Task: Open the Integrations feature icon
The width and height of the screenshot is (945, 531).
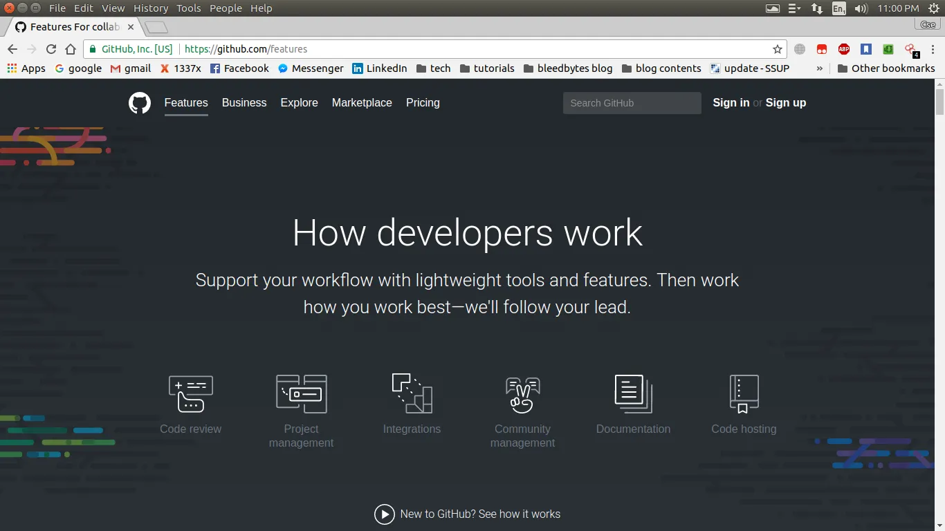Action: 412,394
